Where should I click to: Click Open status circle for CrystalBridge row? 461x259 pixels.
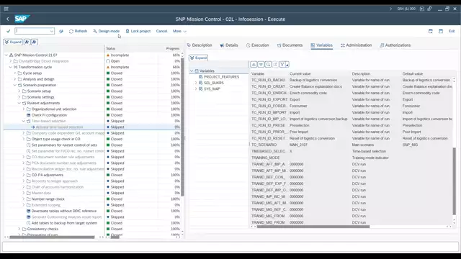click(x=108, y=61)
